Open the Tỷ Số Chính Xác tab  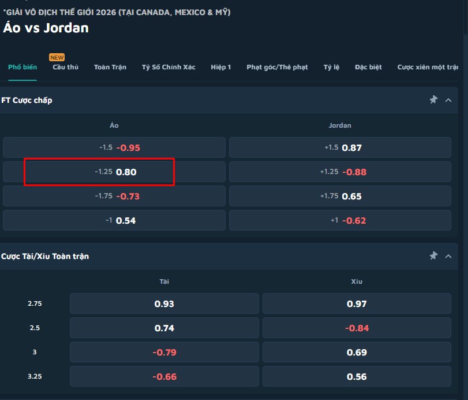tap(169, 67)
